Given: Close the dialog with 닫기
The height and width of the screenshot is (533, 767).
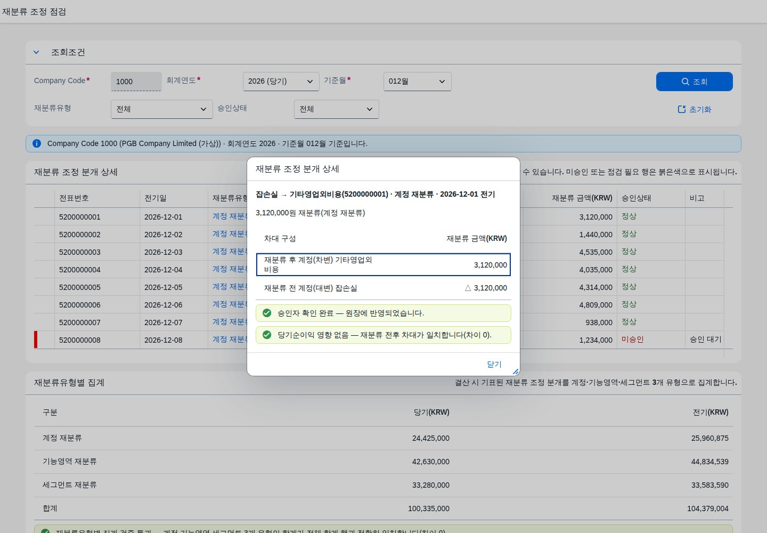Looking at the screenshot, I should pyautogui.click(x=494, y=364).
